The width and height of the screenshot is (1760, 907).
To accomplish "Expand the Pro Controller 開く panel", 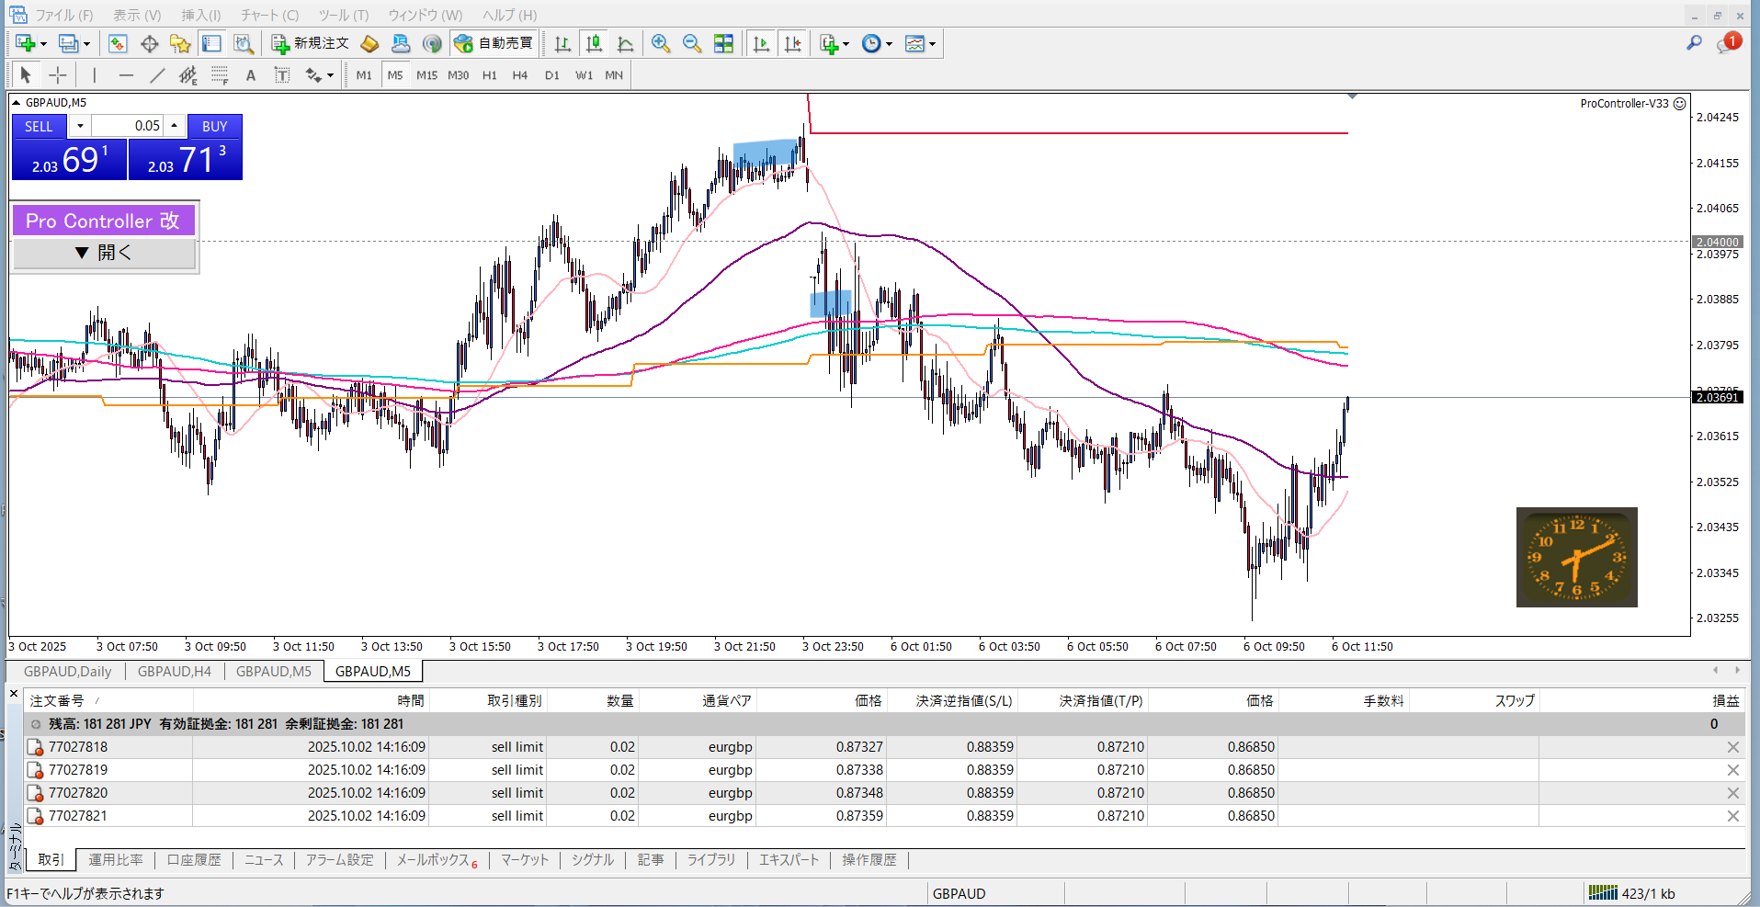I will (104, 253).
